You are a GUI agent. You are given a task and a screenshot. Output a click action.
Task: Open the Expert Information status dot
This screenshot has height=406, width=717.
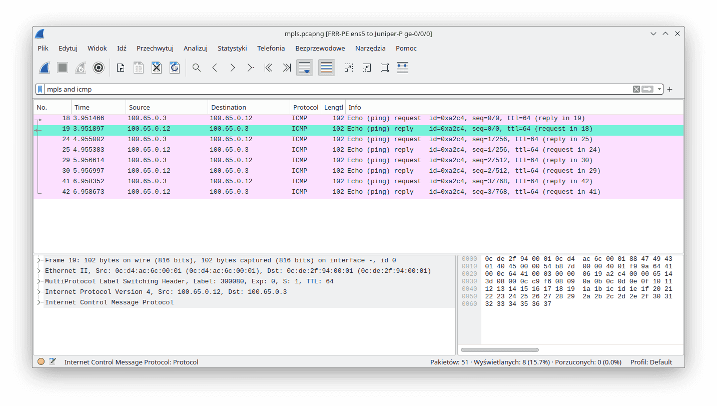point(41,361)
